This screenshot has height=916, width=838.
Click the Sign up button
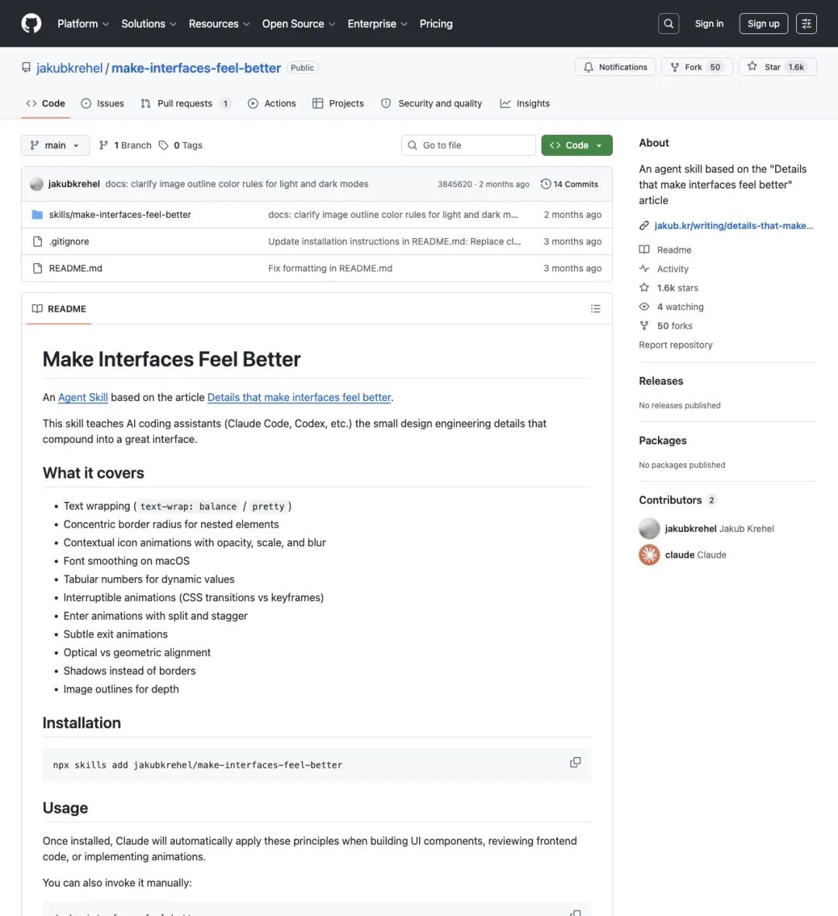point(764,23)
